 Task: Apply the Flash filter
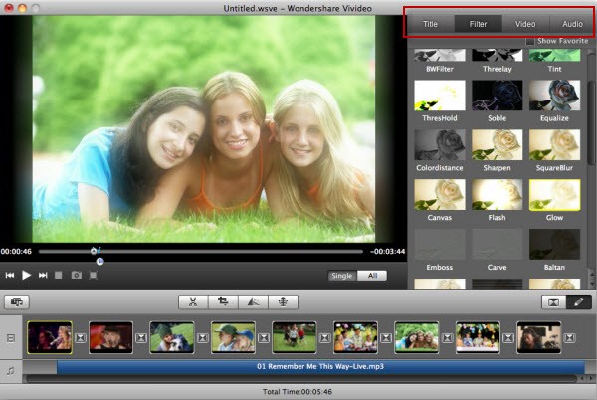[x=497, y=194]
